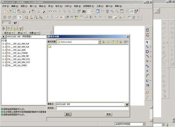Viewport: 175px width, 127px height.
Task: Click the folder item in file list
Action: [x=50, y=46]
